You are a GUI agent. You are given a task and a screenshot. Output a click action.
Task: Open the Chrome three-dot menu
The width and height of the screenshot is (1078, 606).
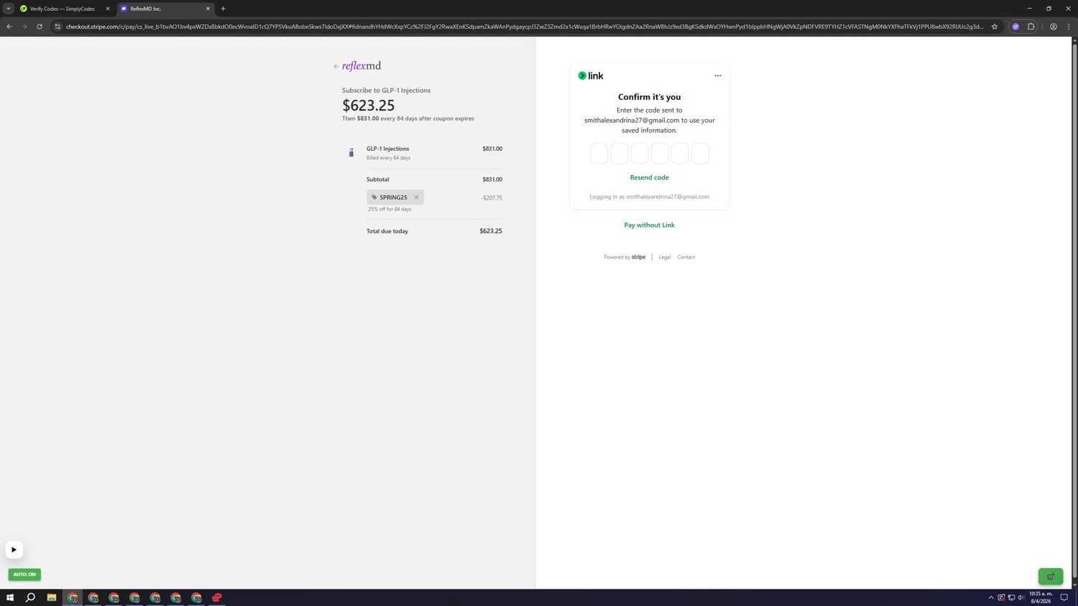(1069, 27)
